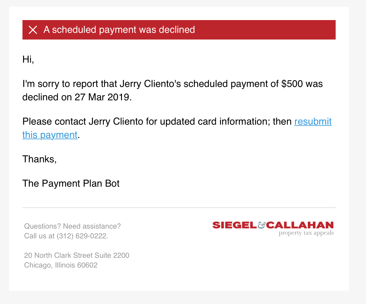
Task: Click the "A scheduled payment was declined" heading
Action: click(119, 30)
